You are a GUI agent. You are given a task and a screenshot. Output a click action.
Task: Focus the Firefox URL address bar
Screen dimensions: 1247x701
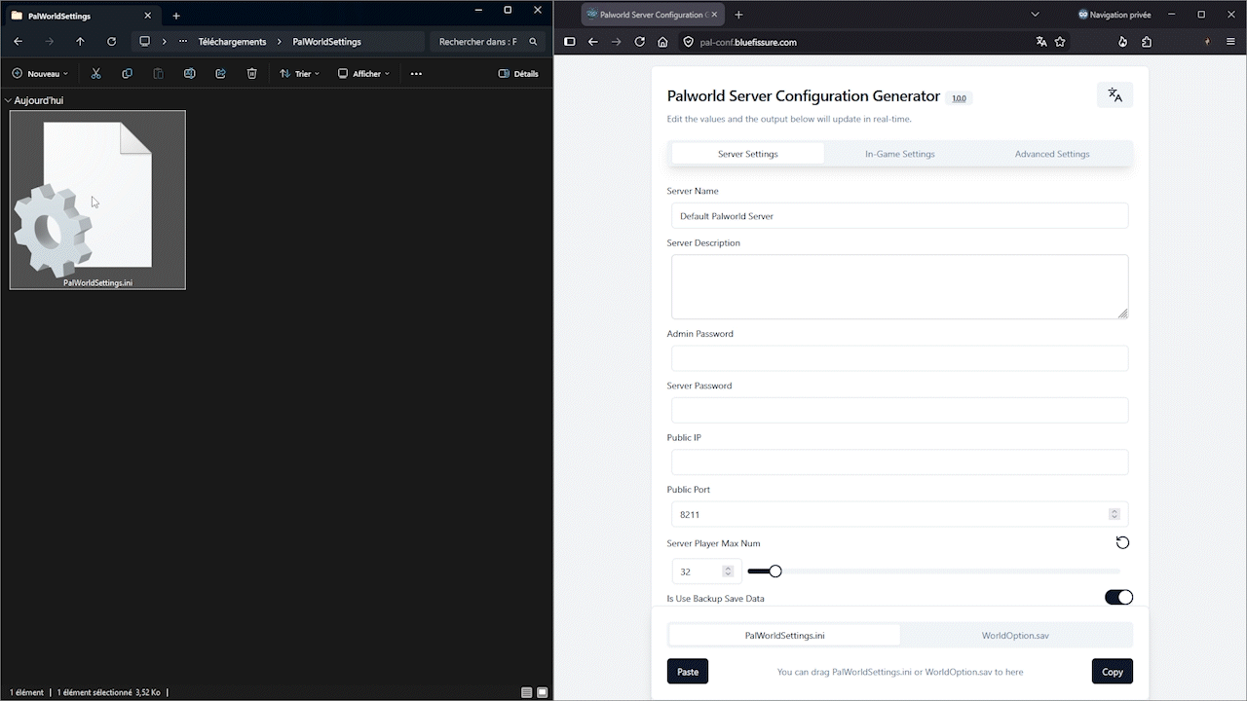[x=862, y=42]
